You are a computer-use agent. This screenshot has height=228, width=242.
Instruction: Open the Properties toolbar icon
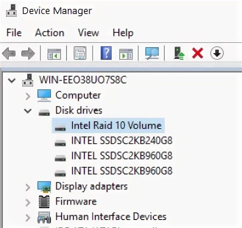click(x=80, y=54)
